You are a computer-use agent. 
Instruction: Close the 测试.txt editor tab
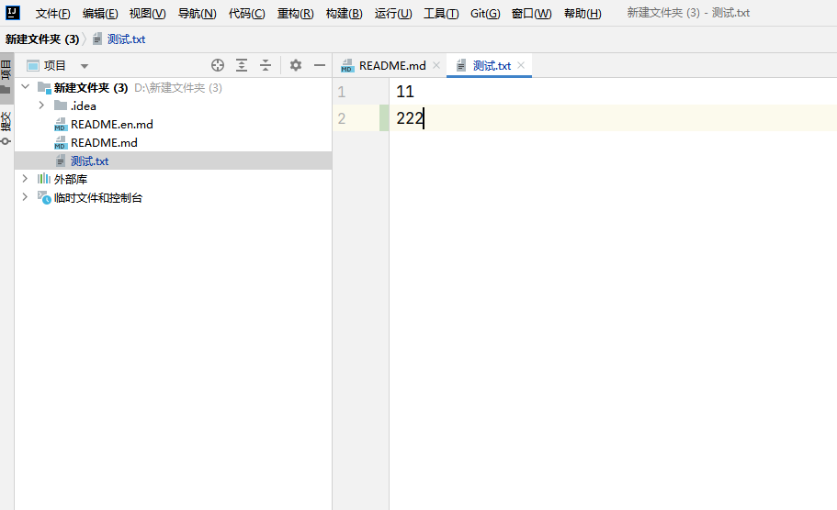[x=521, y=65]
